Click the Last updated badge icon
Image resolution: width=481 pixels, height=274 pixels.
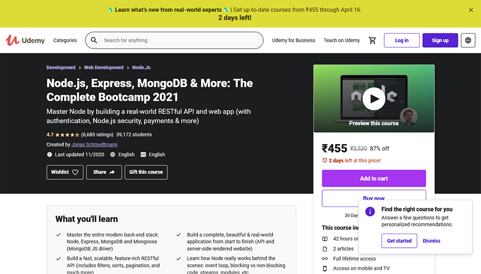[50, 154]
